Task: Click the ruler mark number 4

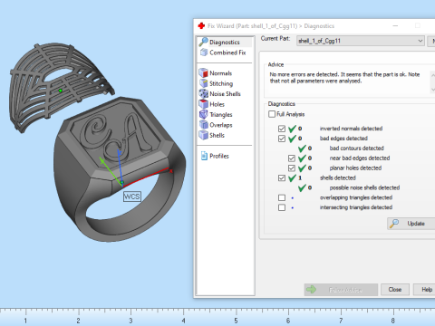Action: (x=183, y=321)
